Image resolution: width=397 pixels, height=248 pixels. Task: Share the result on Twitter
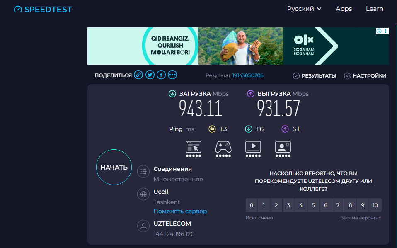(x=150, y=75)
